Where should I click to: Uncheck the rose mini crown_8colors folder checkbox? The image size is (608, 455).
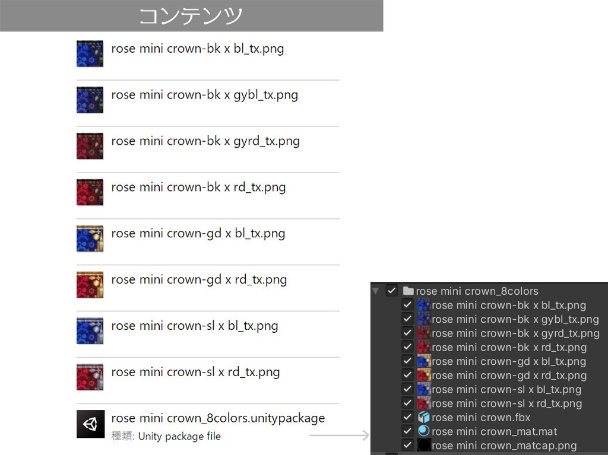click(392, 291)
